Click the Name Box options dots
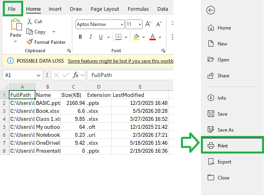264x195 pixels. (x=47, y=75)
